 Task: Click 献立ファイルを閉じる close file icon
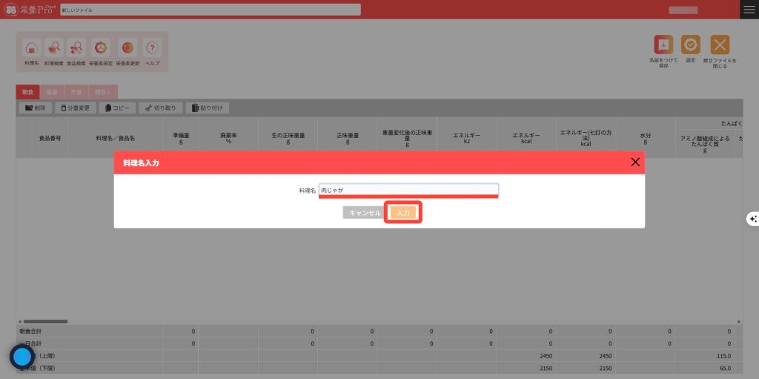click(x=720, y=45)
